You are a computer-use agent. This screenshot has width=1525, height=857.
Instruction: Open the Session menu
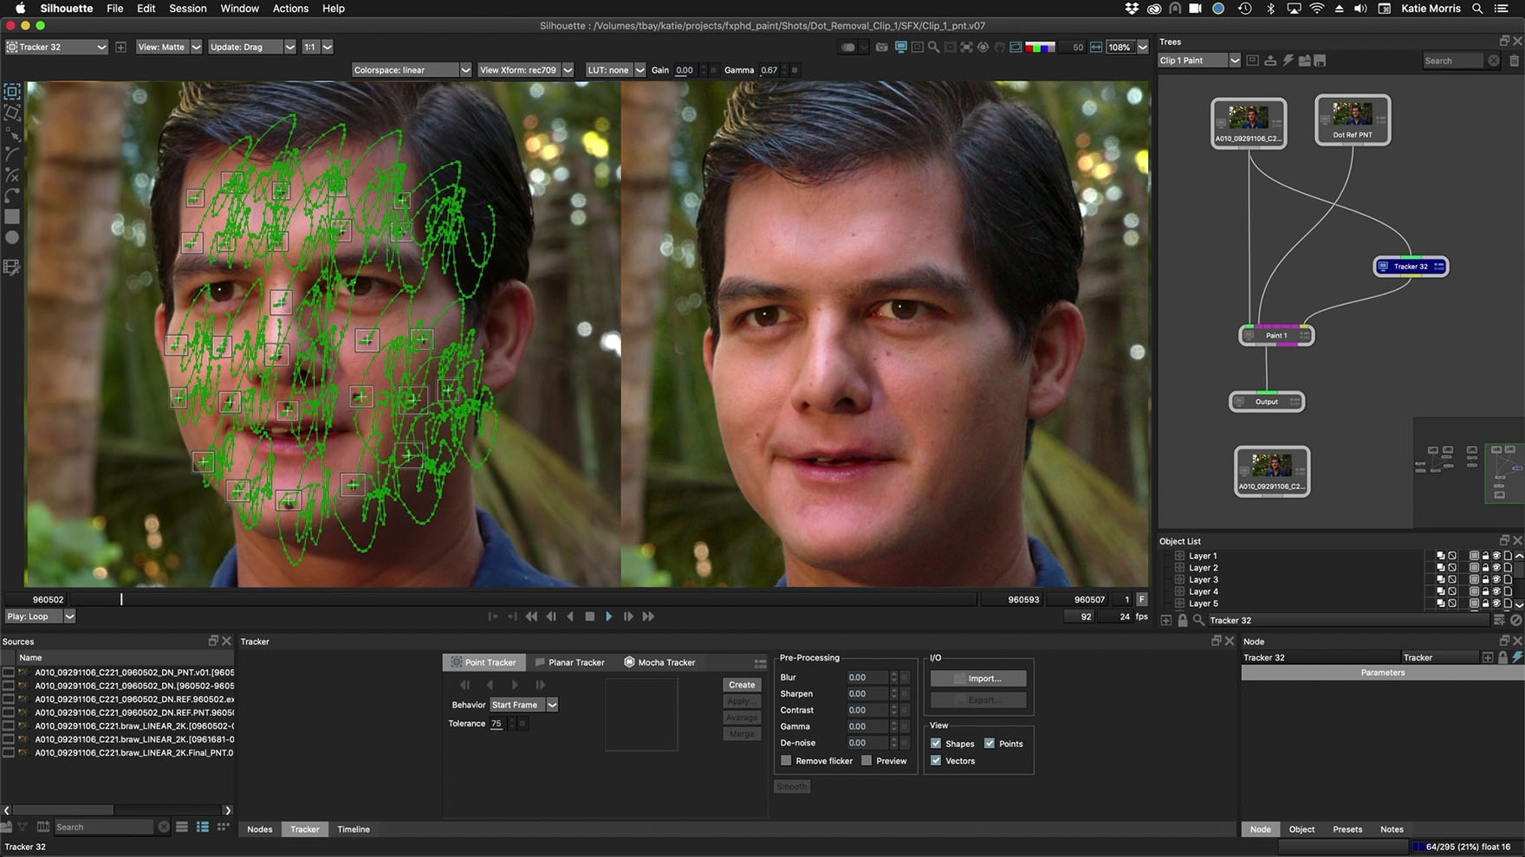187,9
